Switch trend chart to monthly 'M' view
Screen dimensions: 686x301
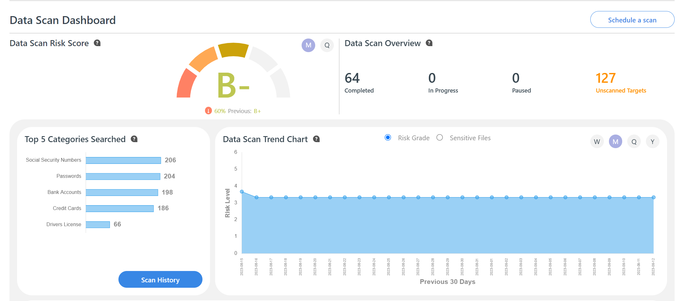[x=615, y=141]
